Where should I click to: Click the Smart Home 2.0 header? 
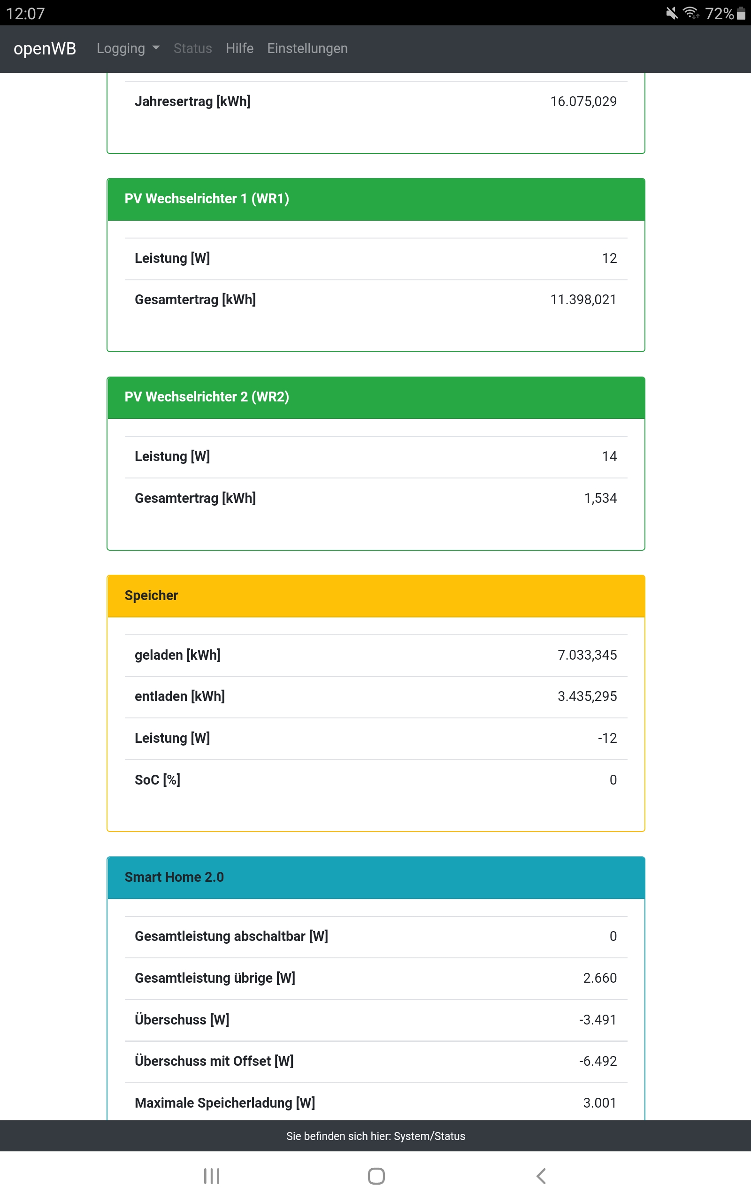375,877
